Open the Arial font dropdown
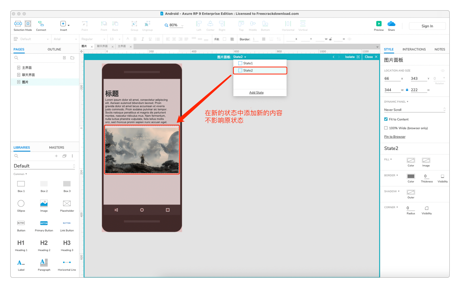460x288 pixels. tap(65, 39)
